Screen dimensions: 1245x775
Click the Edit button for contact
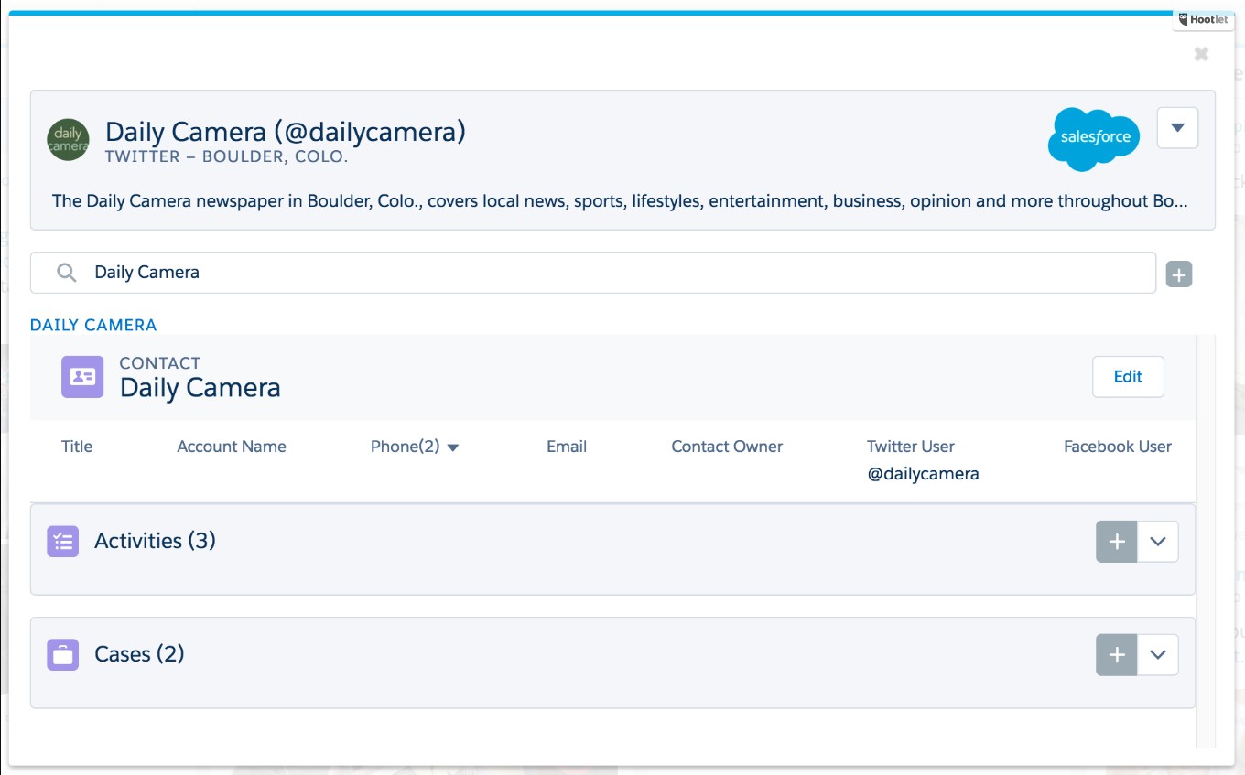(x=1128, y=377)
